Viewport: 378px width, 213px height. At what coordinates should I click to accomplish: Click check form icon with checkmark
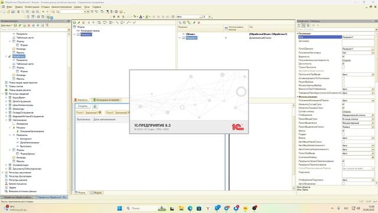[x=135, y=22]
